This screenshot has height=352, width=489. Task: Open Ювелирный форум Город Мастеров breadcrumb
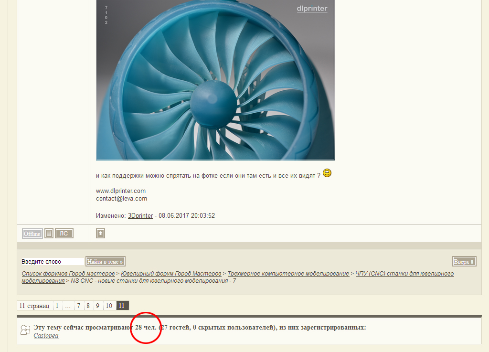click(171, 274)
